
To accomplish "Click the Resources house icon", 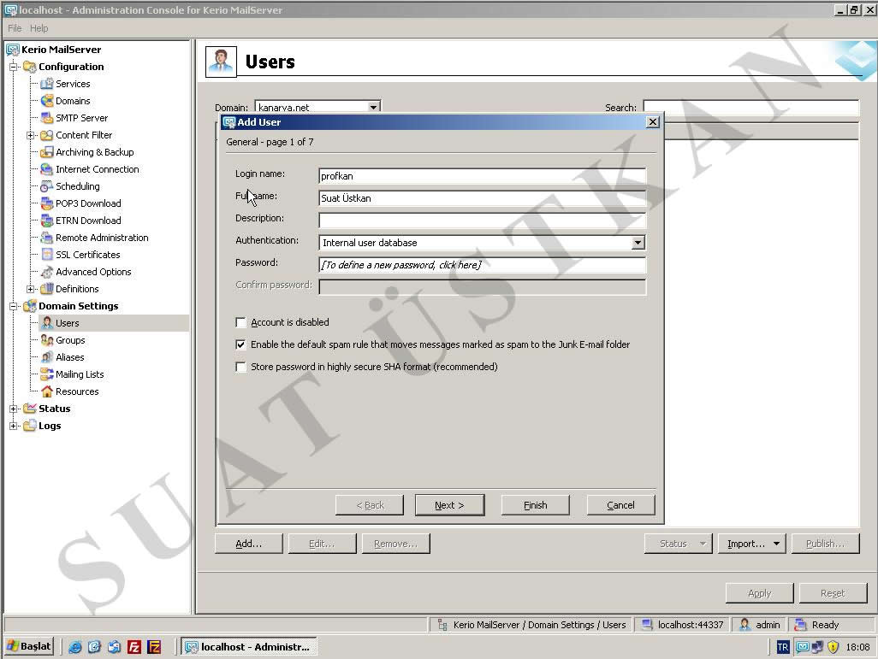I will click(47, 391).
